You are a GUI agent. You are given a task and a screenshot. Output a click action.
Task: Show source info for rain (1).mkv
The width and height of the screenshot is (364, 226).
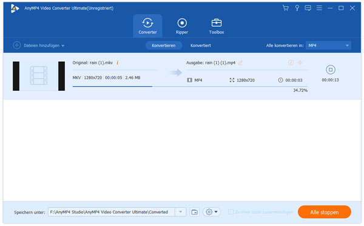click(118, 62)
